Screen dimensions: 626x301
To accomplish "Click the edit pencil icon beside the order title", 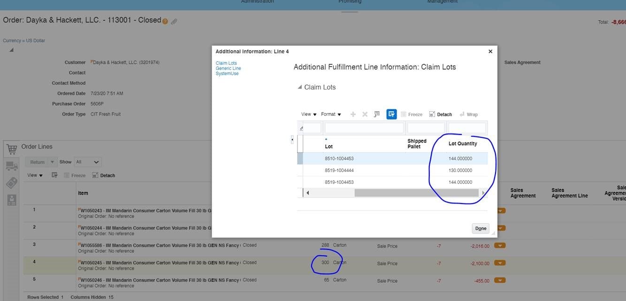I will 174,21.
